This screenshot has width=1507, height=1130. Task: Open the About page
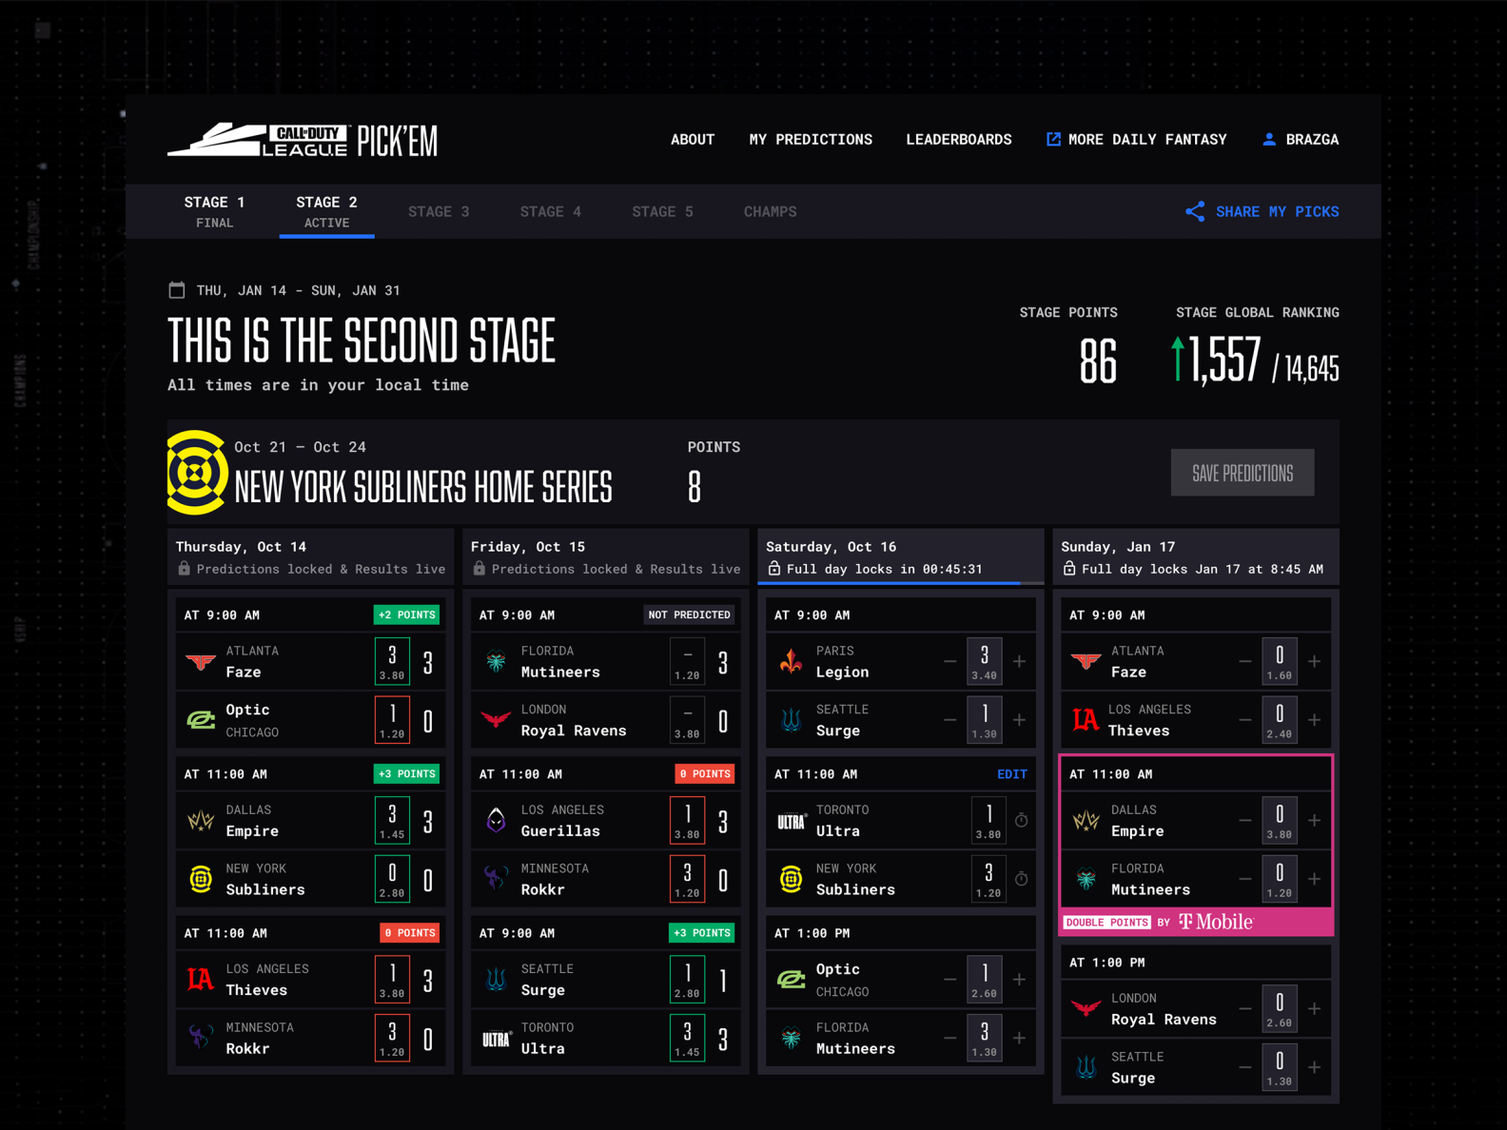click(x=692, y=140)
